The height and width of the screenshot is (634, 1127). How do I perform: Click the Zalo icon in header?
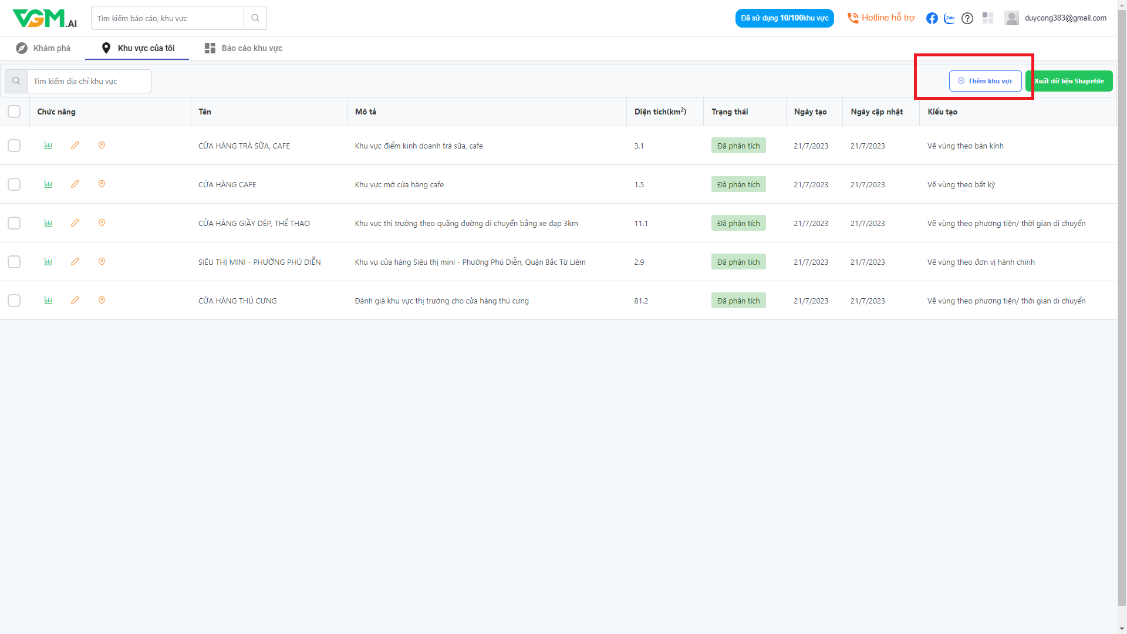tap(949, 18)
